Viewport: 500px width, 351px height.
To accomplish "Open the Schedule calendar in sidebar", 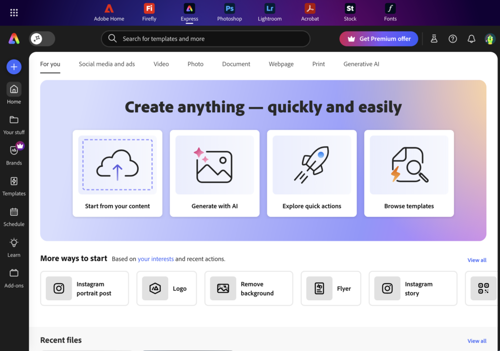I will [x=14, y=217].
